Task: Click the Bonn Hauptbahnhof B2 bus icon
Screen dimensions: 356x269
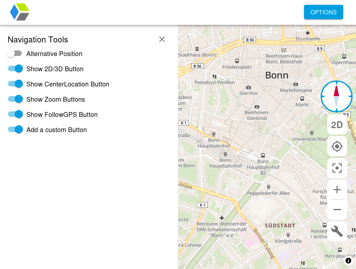Action: [x=263, y=156]
